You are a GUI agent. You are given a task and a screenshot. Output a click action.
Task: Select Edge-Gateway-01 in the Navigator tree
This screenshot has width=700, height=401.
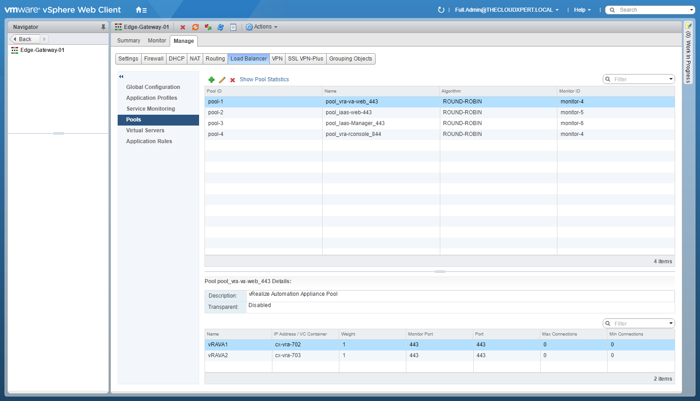tap(42, 50)
